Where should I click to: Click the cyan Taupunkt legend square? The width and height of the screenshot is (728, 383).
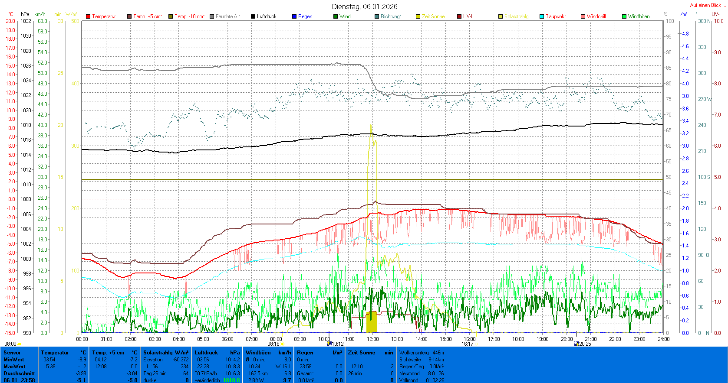click(x=542, y=16)
